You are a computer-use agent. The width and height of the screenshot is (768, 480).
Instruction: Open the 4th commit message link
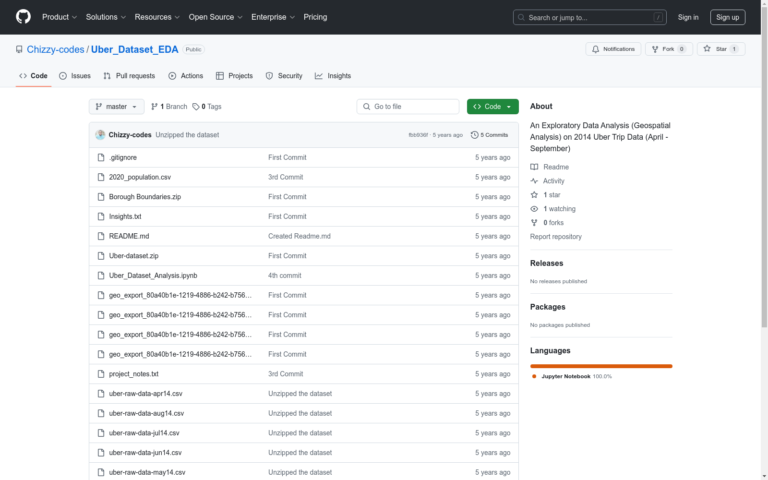[285, 276]
